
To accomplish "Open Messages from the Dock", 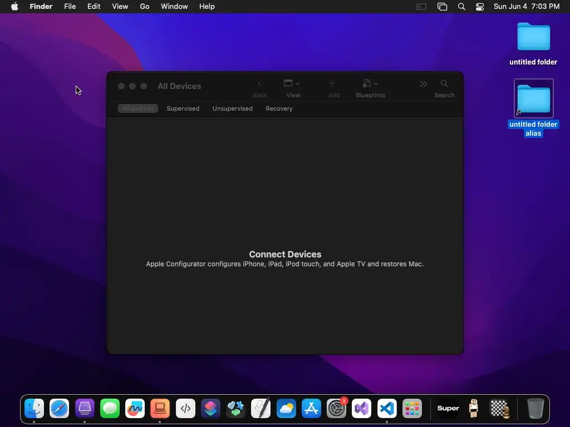I will pos(110,409).
